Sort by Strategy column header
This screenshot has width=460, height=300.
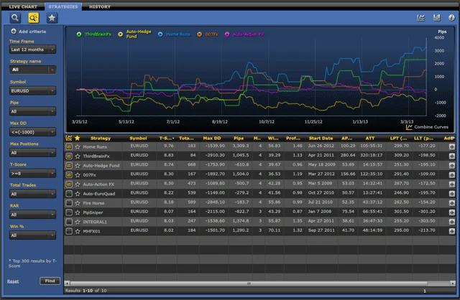coord(101,139)
